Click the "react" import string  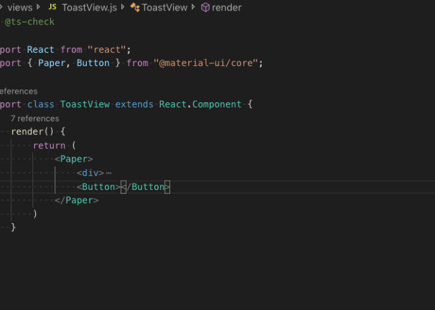point(109,49)
